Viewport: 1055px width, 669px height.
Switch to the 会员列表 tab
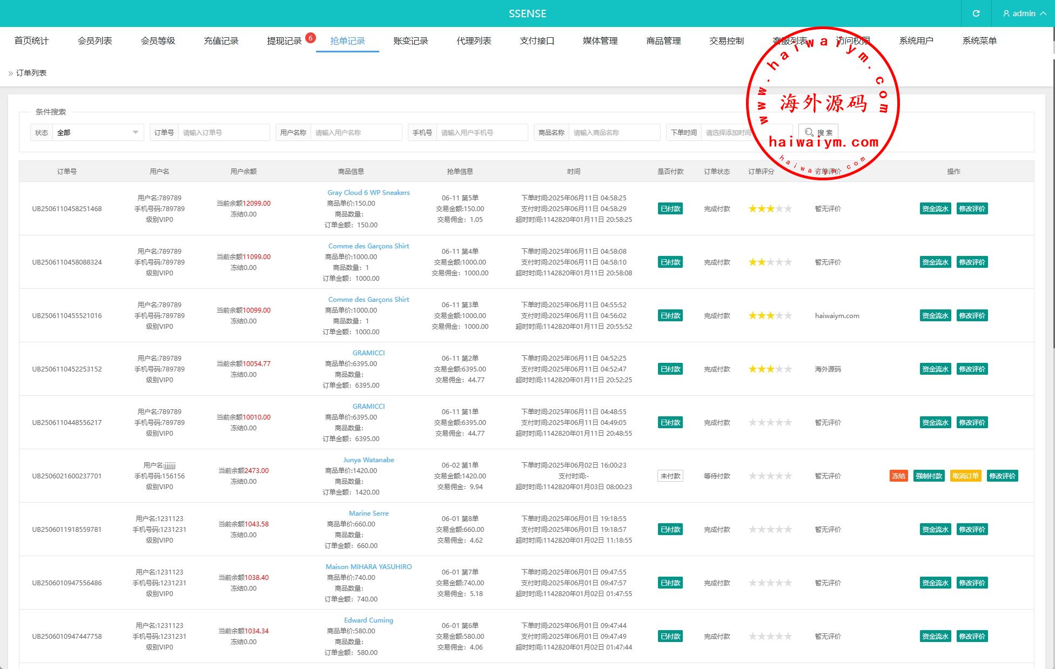click(x=95, y=40)
